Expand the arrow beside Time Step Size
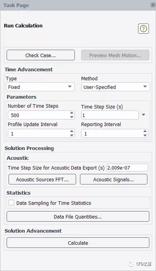Screen dimensions: 156x271 tap(144, 115)
